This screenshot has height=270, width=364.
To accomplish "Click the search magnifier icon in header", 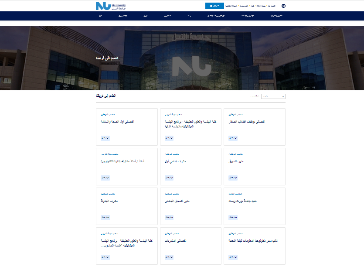I will click(284, 6).
